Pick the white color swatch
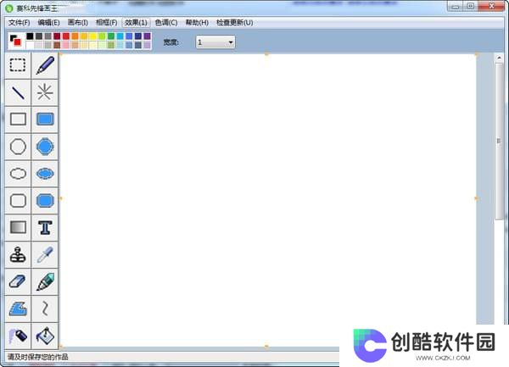Image resolution: width=509 pixels, height=367 pixels. pyautogui.click(x=30, y=45)
